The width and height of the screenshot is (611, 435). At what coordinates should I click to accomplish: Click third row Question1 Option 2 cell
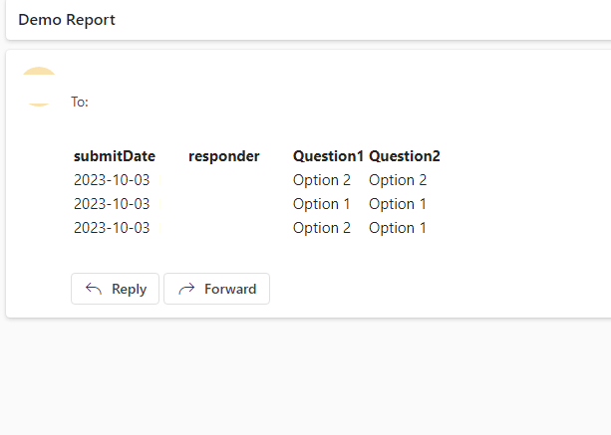pyautogui.click(x=322, y=228)
